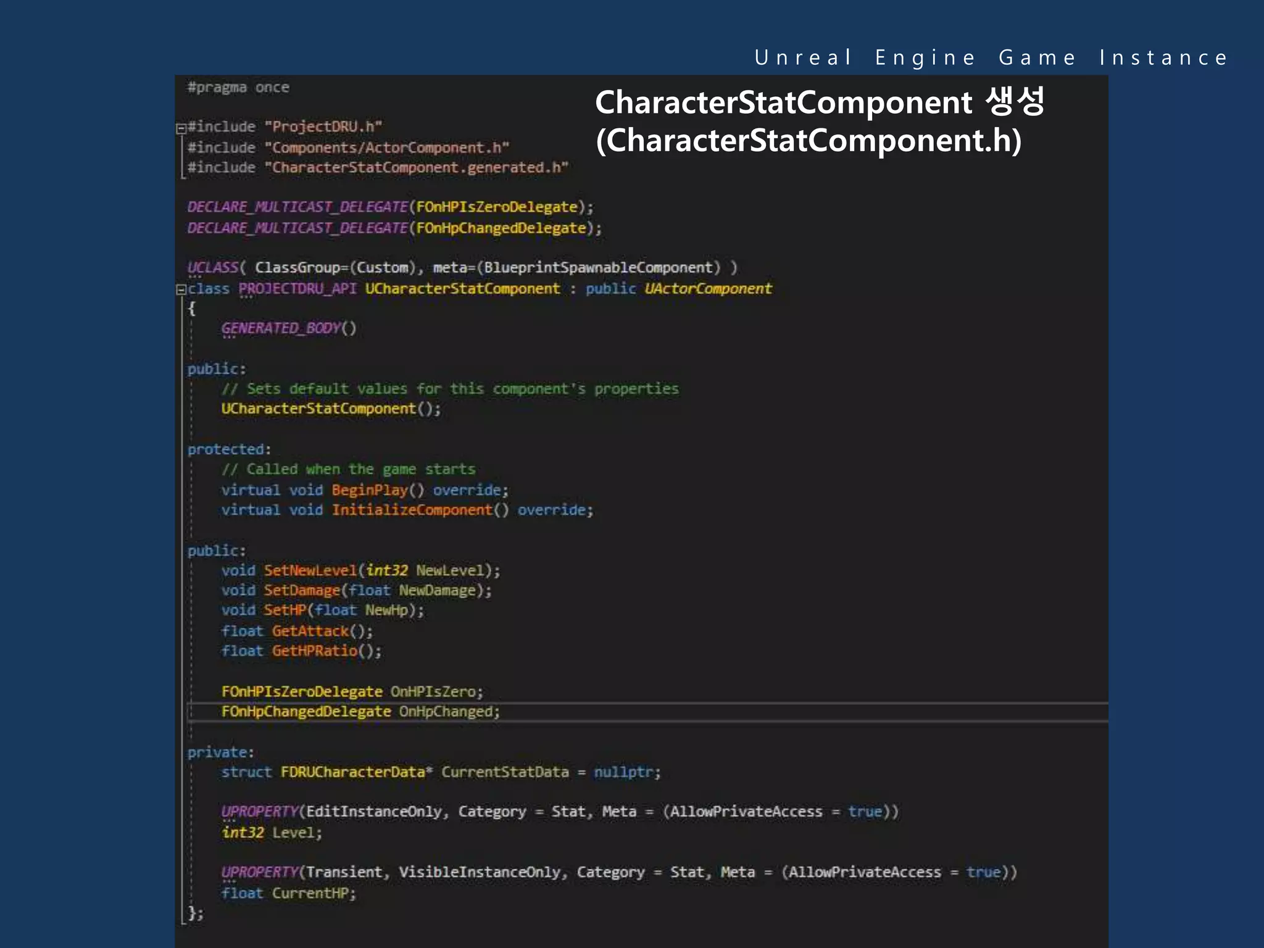The height and width of the screenshot is (948, 1264).
Task: Click BlueprintSpawnableComponent in the UCLASS line
Action: tap(598, 267)
